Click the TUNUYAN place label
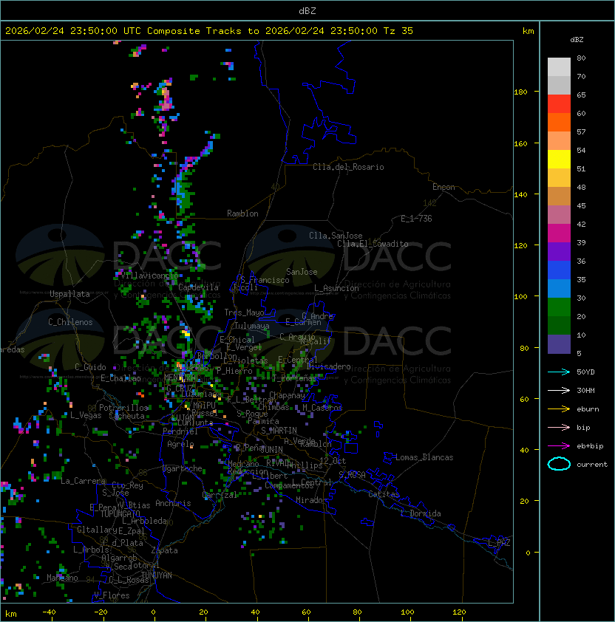 click(x=157, y=575)
